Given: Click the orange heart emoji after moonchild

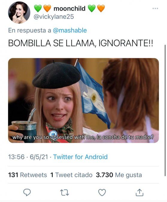Looking at the screenshot, I should [101, 8].
